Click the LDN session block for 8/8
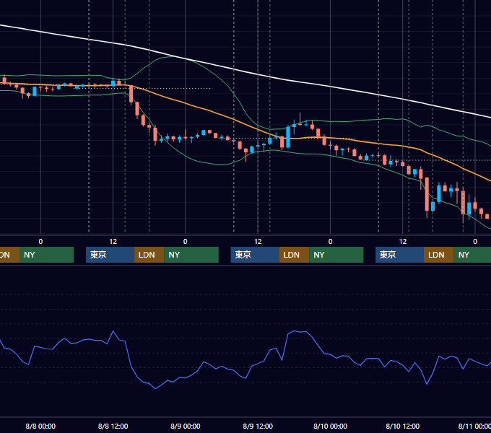491x433 pixels. 149,255
